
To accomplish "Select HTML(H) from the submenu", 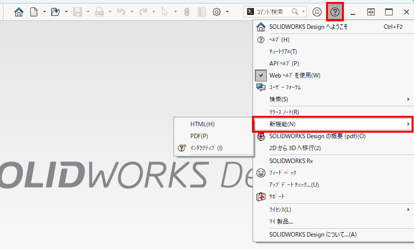I will (x=202, y=124).
